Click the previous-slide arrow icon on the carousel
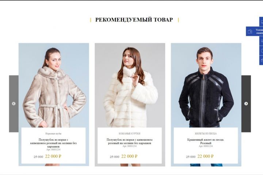This screenshot has width=263, height=175. [14, 104]
